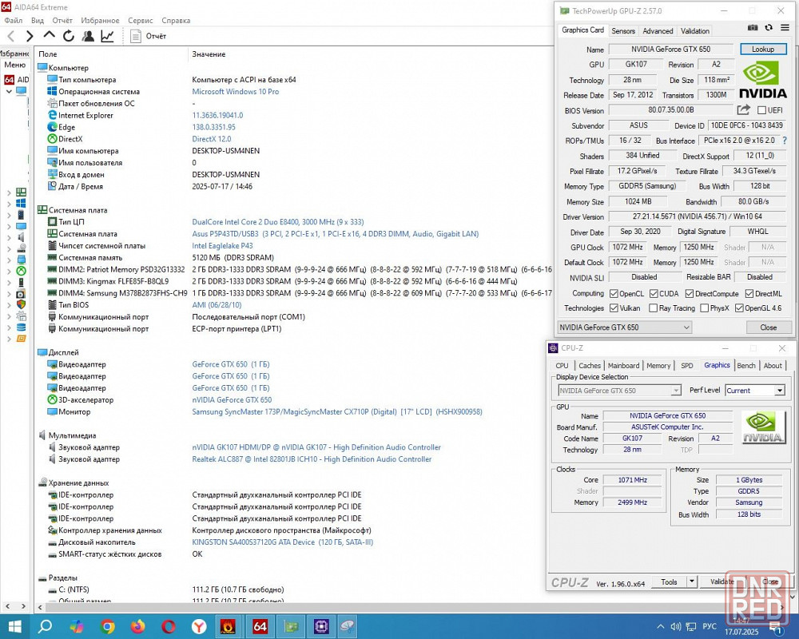The width and height of the screenshot is (799, 639).
Task: Toggle the UEFI checkbox in GPU-Z
Action: point(762,110)
